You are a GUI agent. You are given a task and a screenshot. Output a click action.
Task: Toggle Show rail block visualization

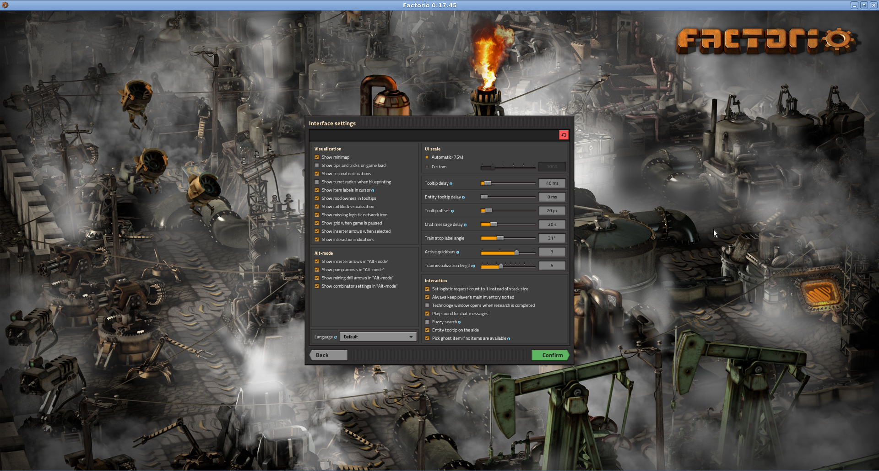click(x=317, y=207)
